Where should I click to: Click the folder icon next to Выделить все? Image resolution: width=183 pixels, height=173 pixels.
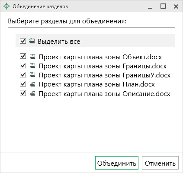(32, 41)
